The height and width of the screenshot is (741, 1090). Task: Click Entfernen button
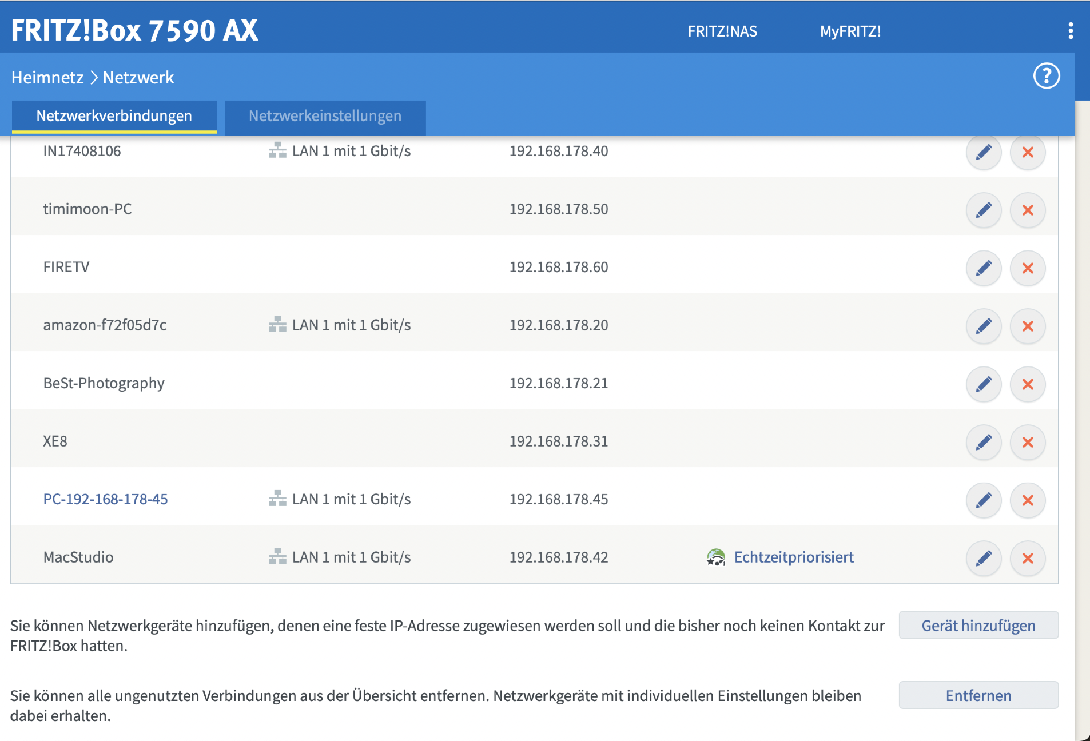coord(978,695)
